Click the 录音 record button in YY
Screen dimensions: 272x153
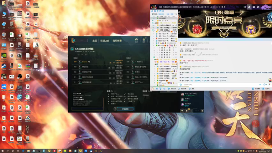(x=191, y=89)
